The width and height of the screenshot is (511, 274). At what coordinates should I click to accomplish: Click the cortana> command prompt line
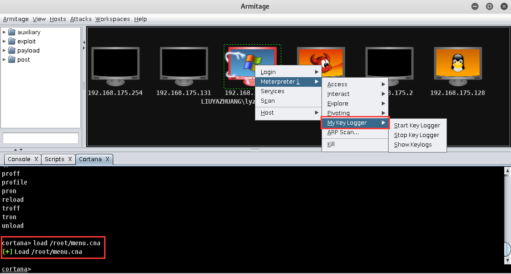click(16, 269)
